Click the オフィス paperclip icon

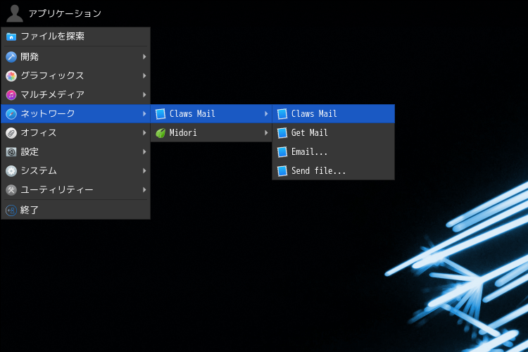pos(11,133)
